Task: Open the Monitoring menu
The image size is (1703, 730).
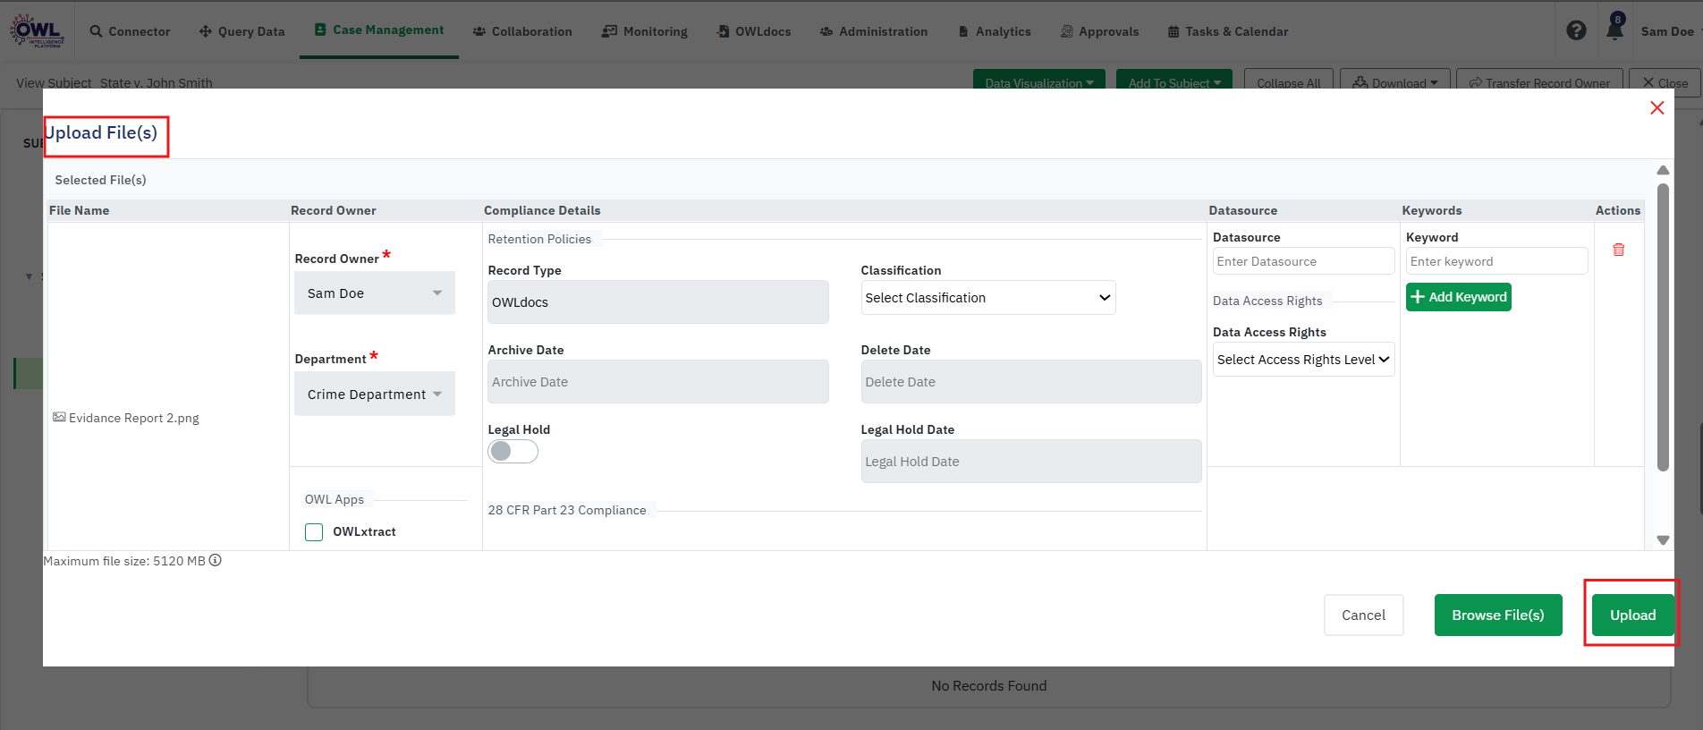Action: (x=645, y=31)
